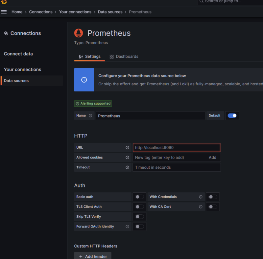
Task: Click the Timeout info icon
Action: tap(127, 167)
